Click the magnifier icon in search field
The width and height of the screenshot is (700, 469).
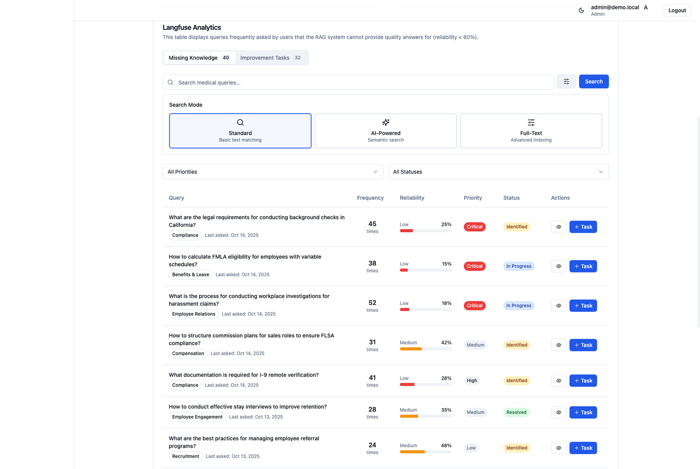click(x=170, y=82)
